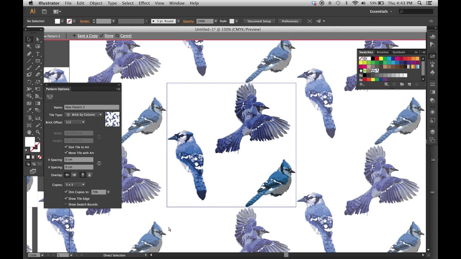Select the Lasso tool
The height and width of the screenshot is (259, 461).
pos(37,46)
